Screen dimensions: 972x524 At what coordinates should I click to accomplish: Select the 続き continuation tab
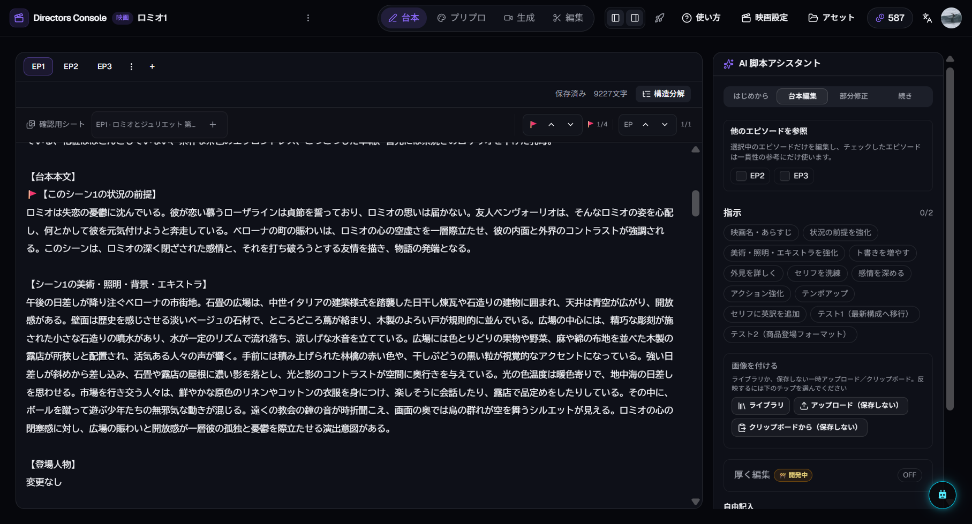(x=905, y=96)
